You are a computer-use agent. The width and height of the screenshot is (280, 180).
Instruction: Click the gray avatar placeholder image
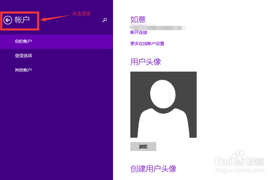click(164, 104)
